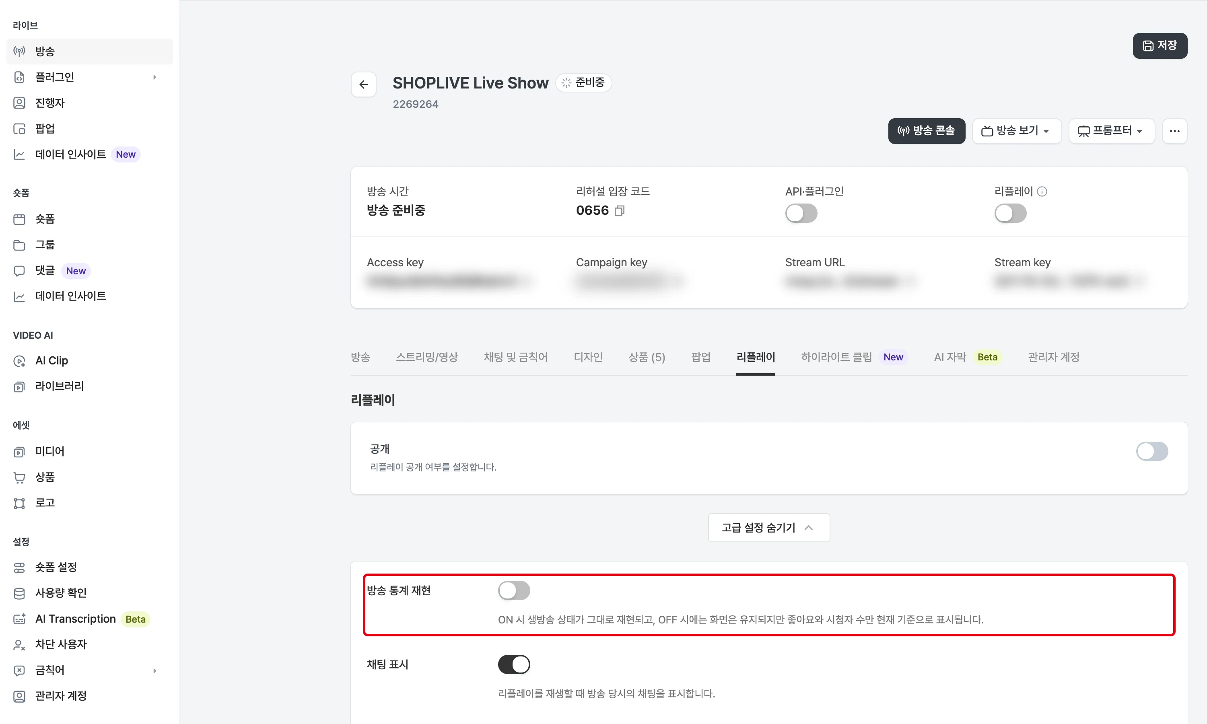
Task: Copy the rehearsal entry code 0656
Action: pyautogui.click(x=620, y=211)
